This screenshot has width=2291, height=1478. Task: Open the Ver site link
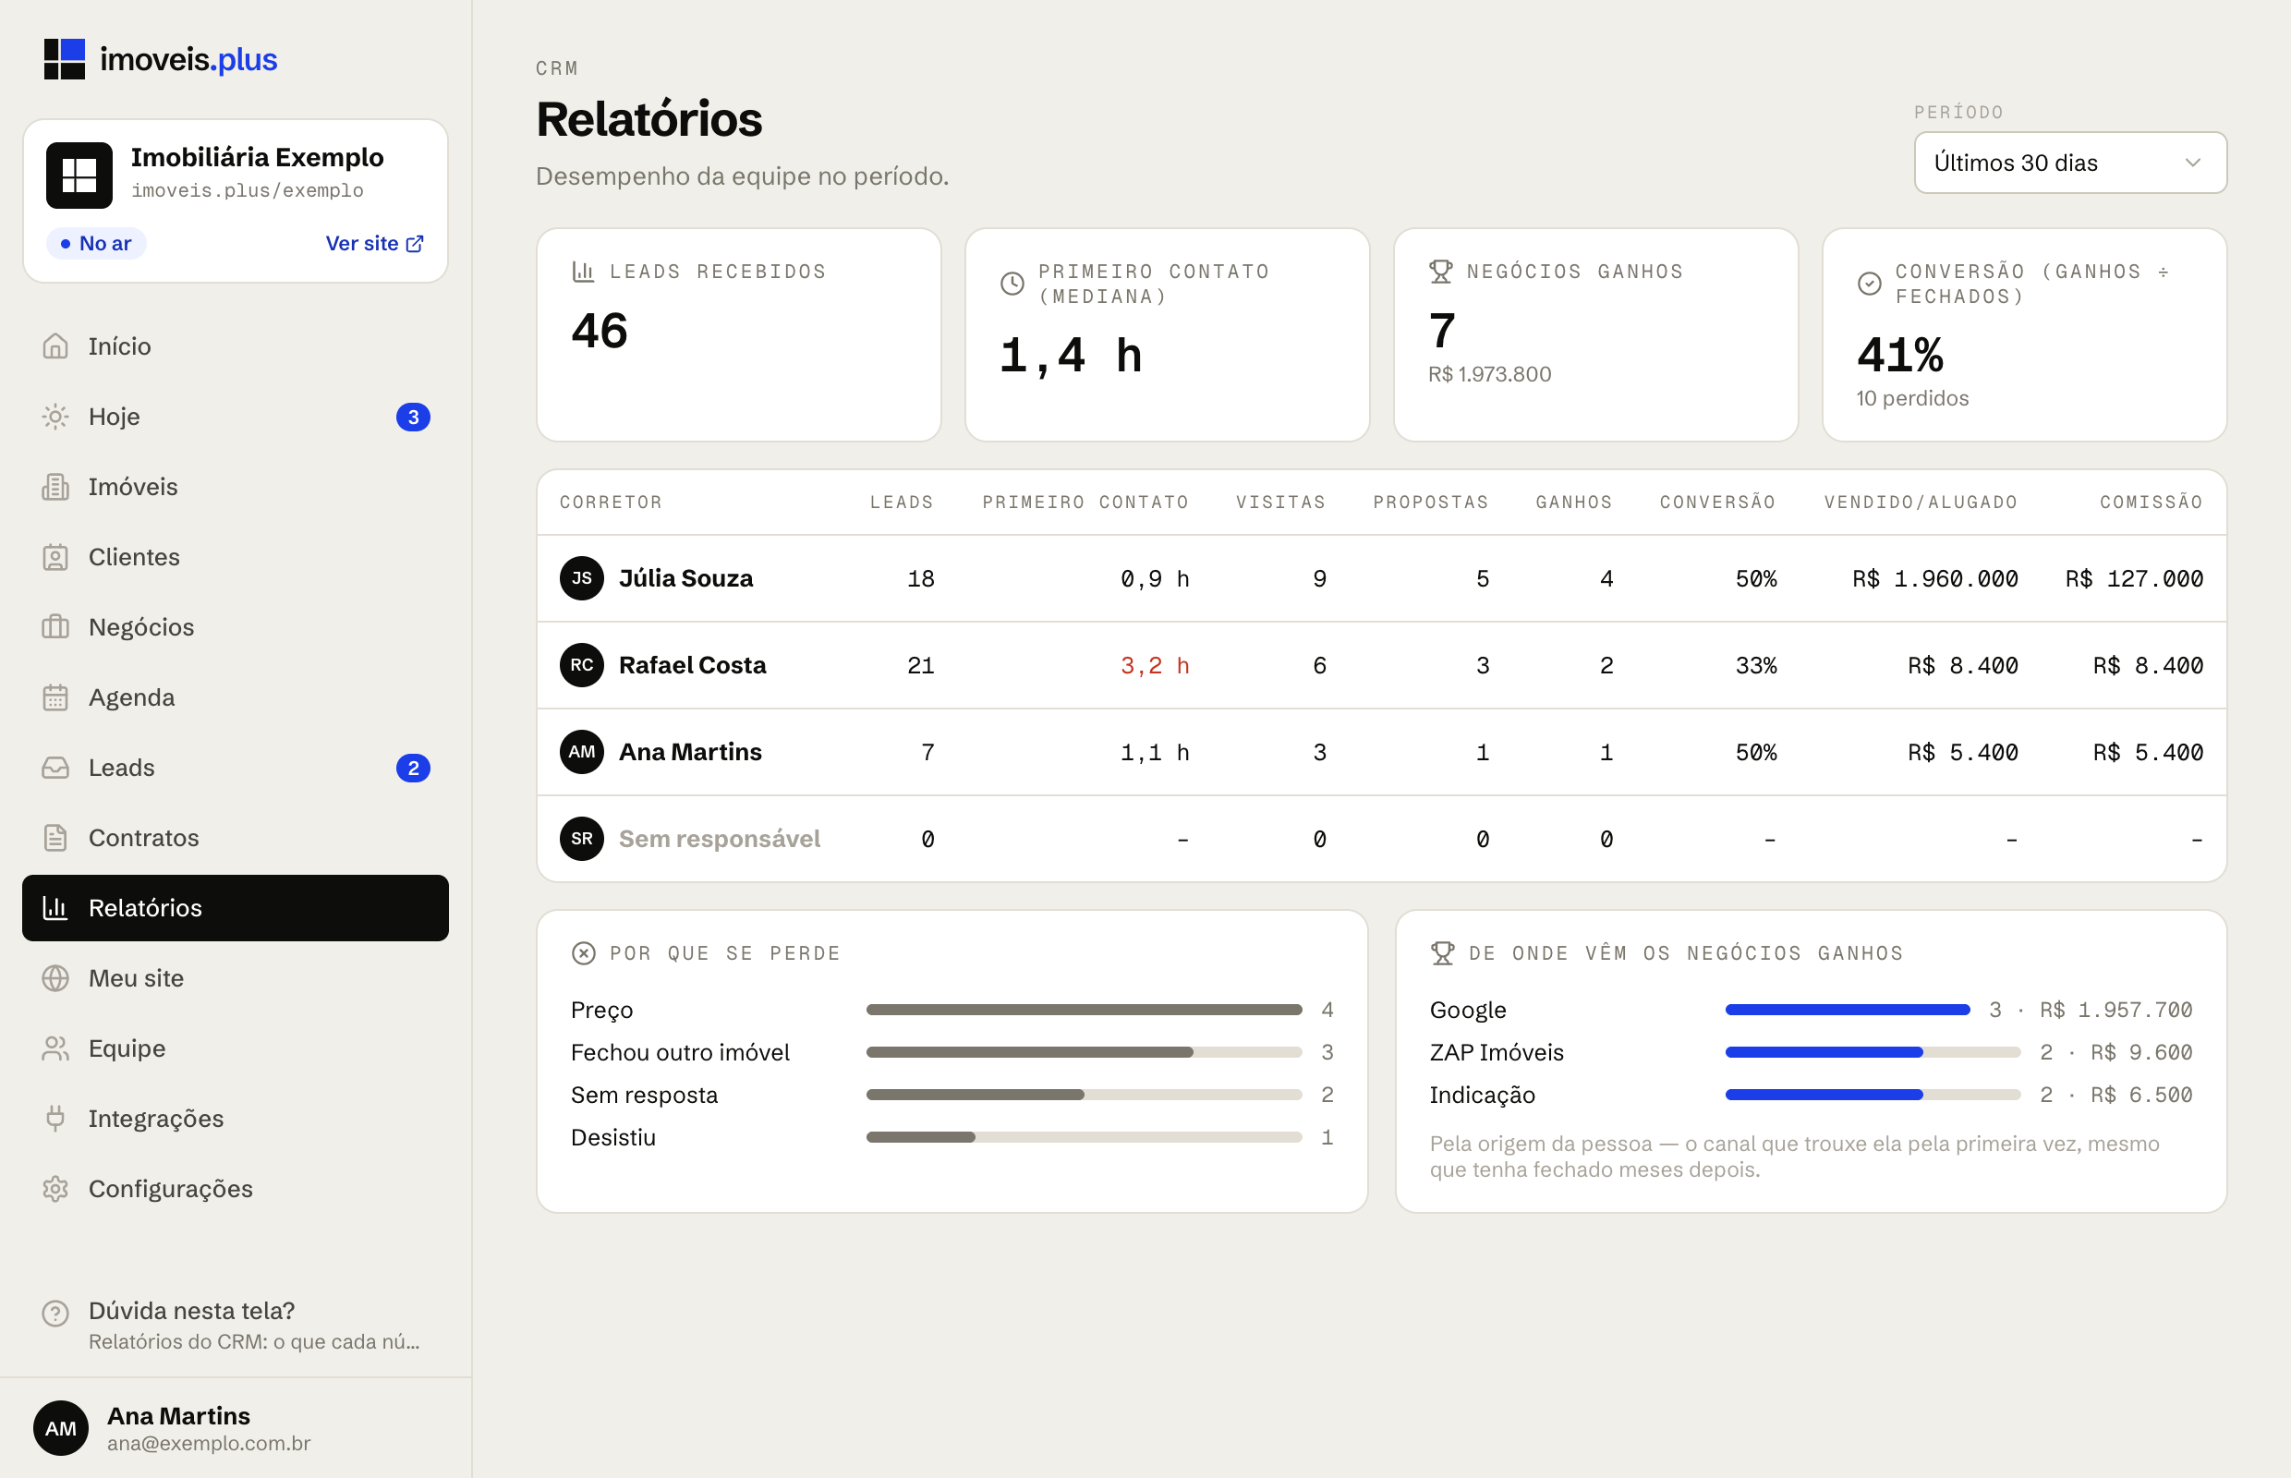[374, 244]
